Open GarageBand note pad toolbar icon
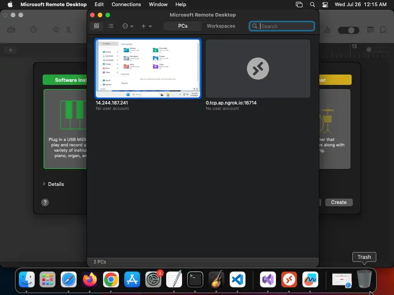The height and width of the screenshot is (295, 394). [371, 30]
